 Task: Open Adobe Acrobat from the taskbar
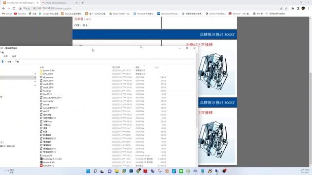tap(145, 171)
